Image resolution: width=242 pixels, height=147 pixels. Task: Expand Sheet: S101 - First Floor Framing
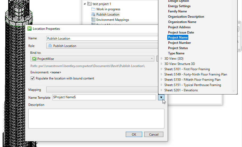click(162, 69)
